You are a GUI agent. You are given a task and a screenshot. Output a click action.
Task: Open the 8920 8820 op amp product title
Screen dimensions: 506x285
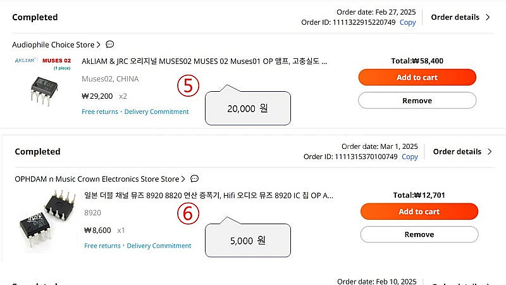tap(209, 196)
